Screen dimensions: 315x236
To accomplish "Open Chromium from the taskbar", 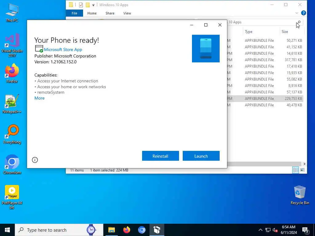I will coord(142,230).
